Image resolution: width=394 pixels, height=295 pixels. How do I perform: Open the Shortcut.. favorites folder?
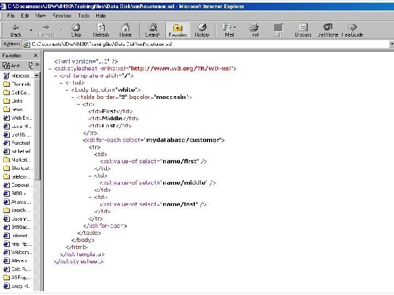[x=18, y=168]
